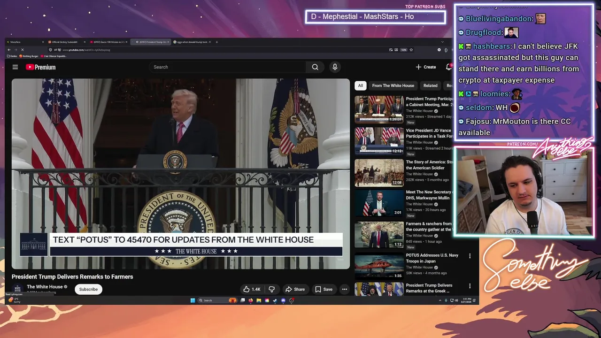
Task: Switch to Official Destiny Subreddit browser tab
Action: click(65, 42)
